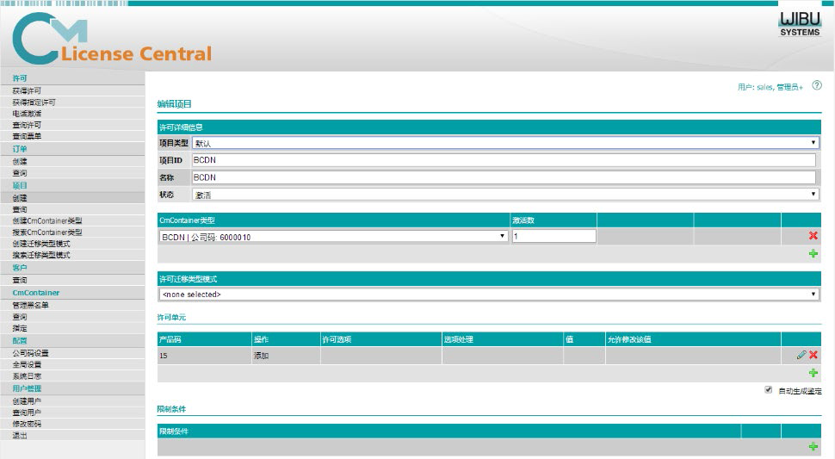Click 退出 to log out
Image resolution: width=835 pixels, height=459 pixels.
tap(20, 436)
